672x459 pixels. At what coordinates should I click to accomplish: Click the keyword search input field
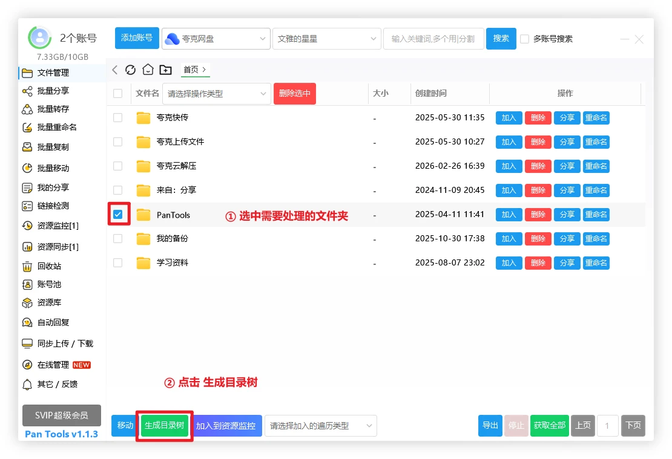point(433,39)
